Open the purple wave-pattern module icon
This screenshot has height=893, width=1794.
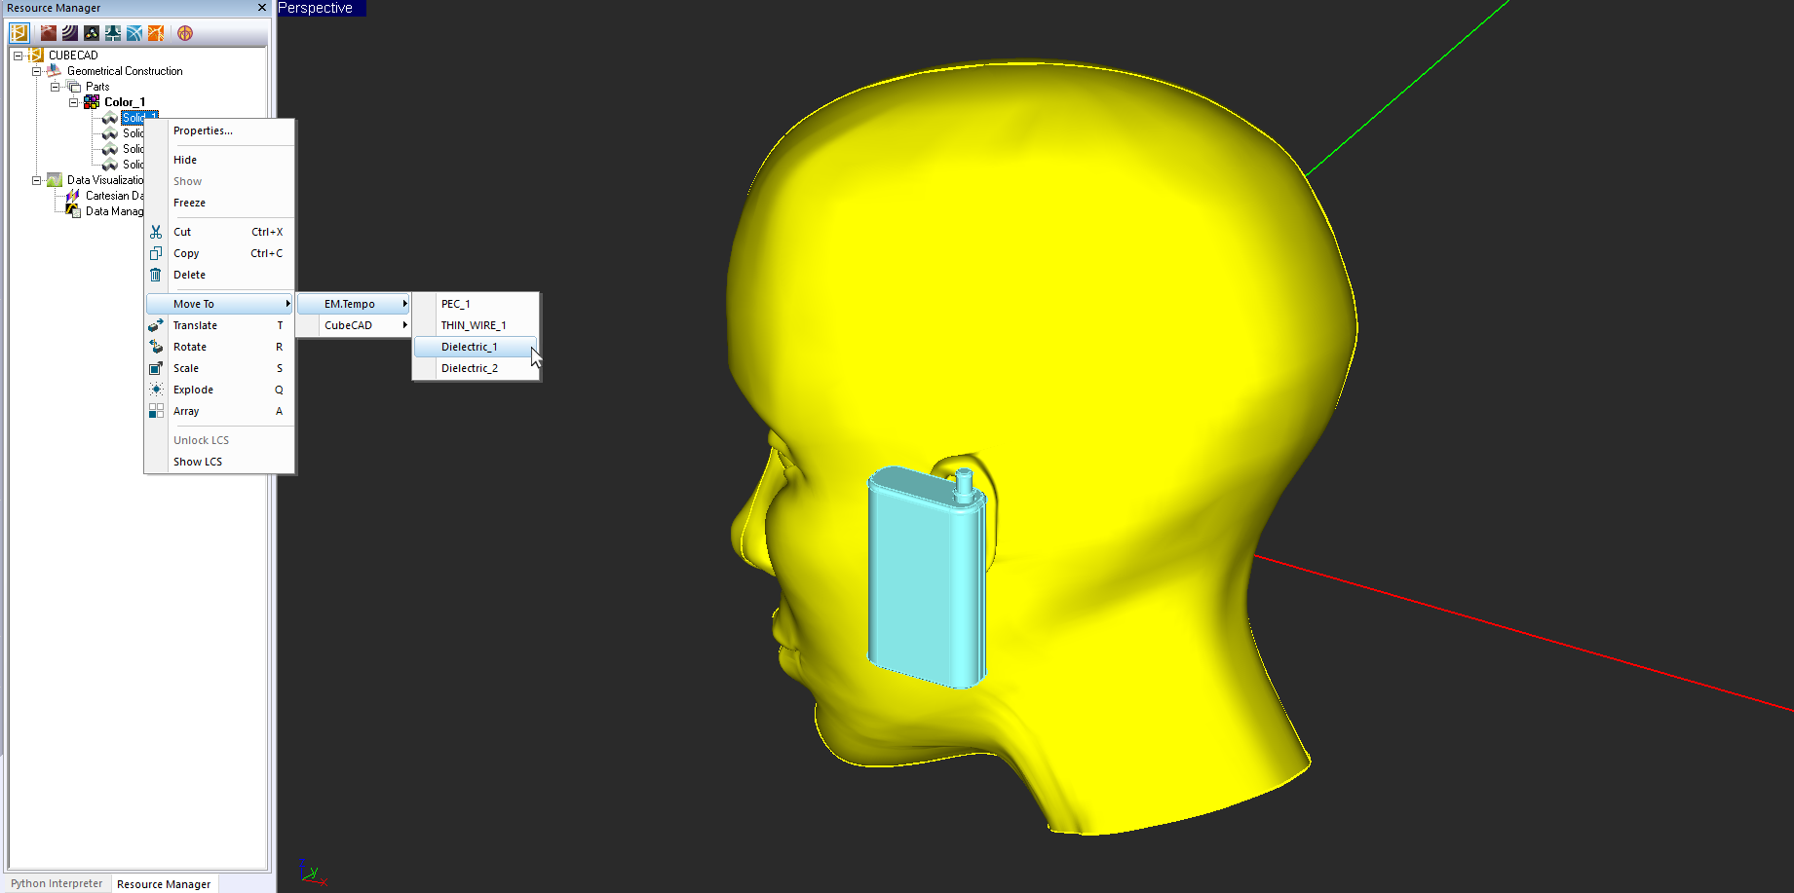point(69,33)
